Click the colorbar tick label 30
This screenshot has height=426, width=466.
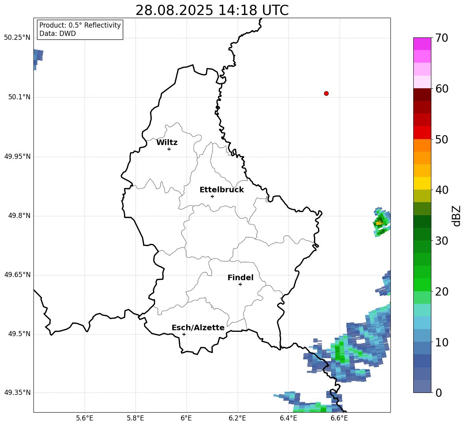pyautogui.click(x=442, y=241)
